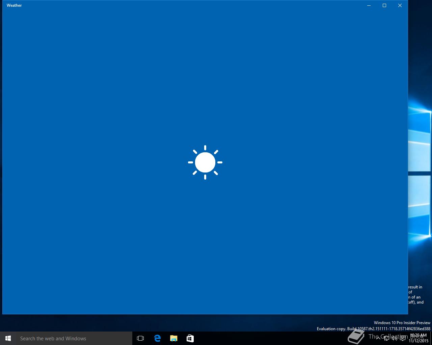The image size is (432, 345).
Task: Close the Weather app window
Action: (400, 5)
